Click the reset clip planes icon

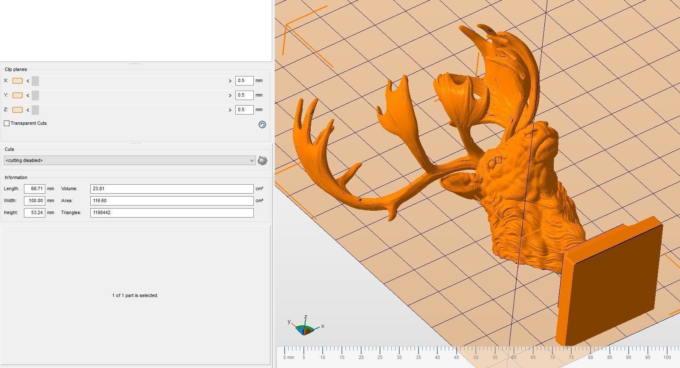(x=262, y=124)
